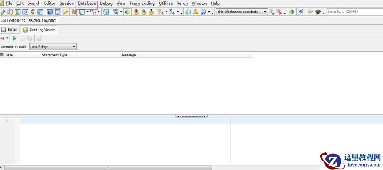This screenshot has width=383, height=170.
Task: Click the plain blue window icon beside the SQL icon
Action: (x=40, y=12)
